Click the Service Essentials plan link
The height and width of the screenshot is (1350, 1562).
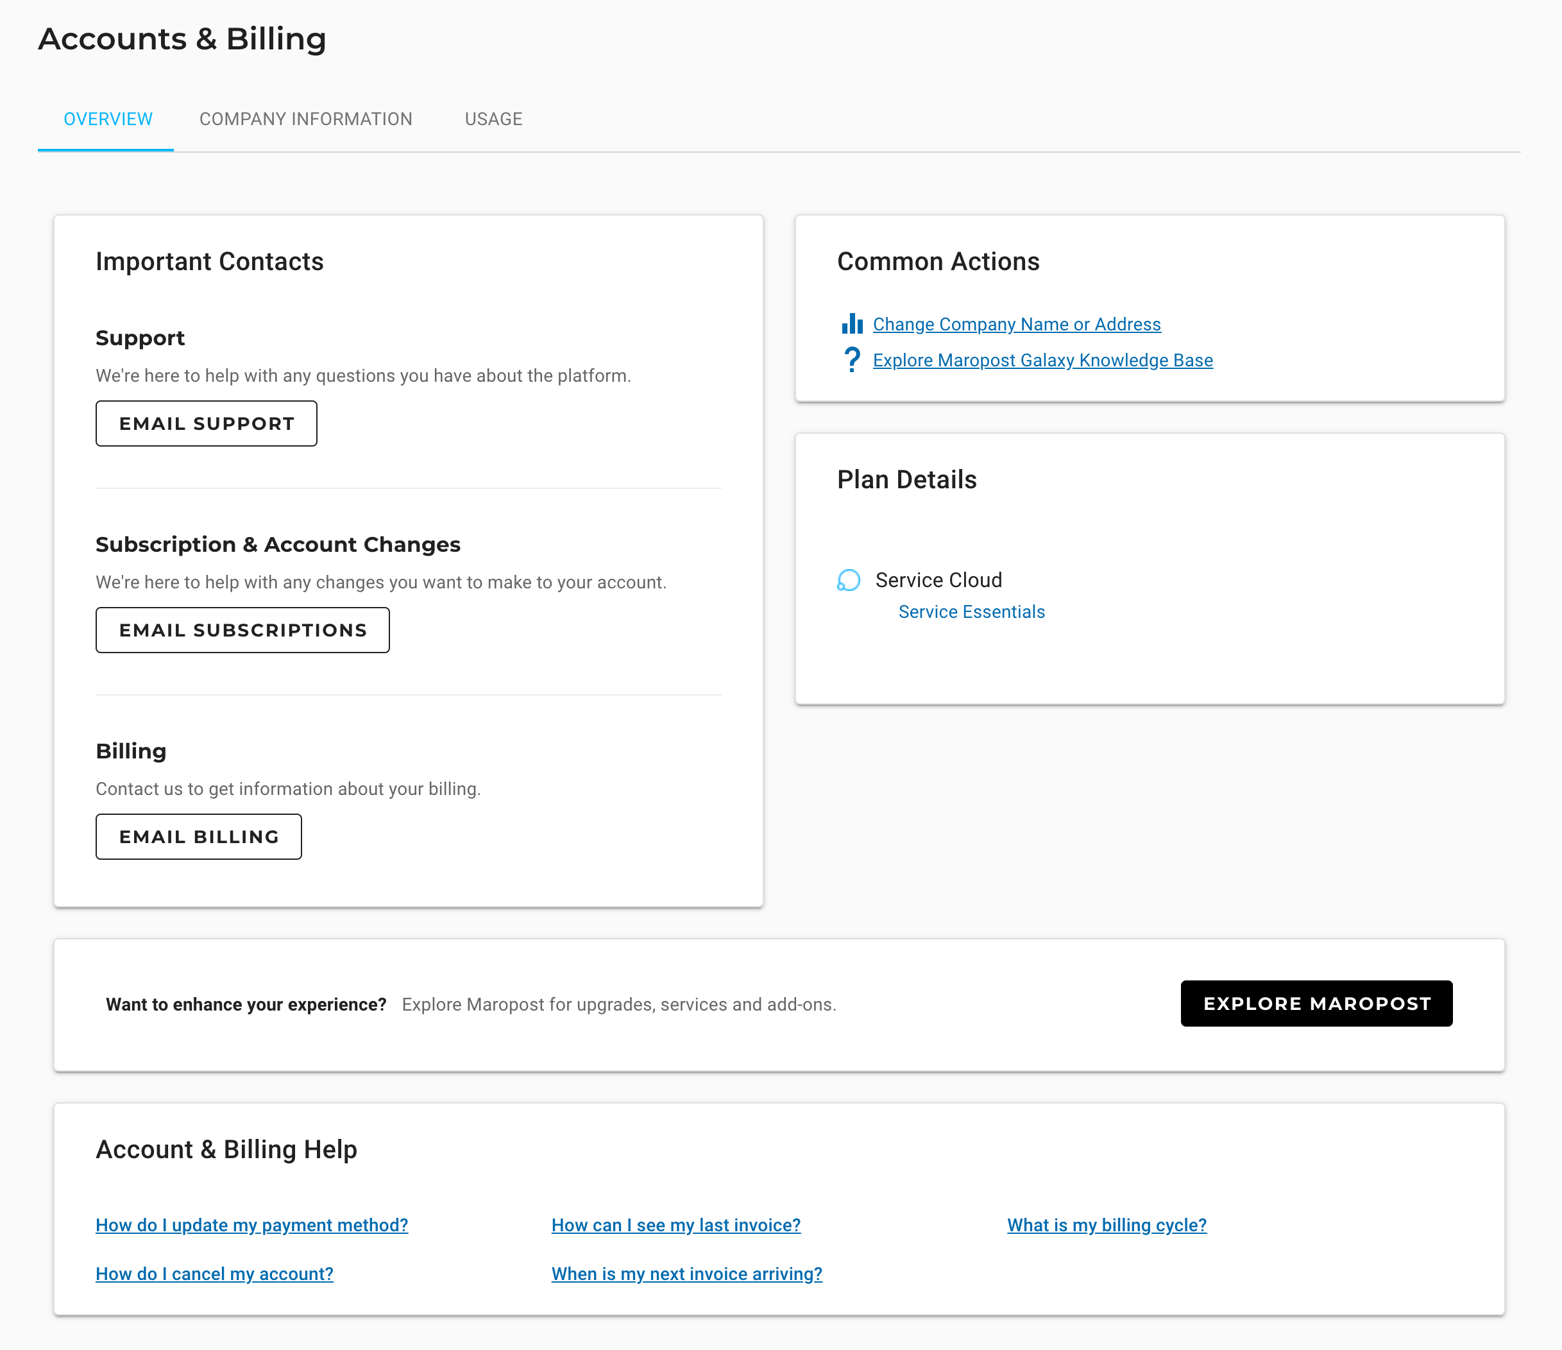click(x=971, y=611)
